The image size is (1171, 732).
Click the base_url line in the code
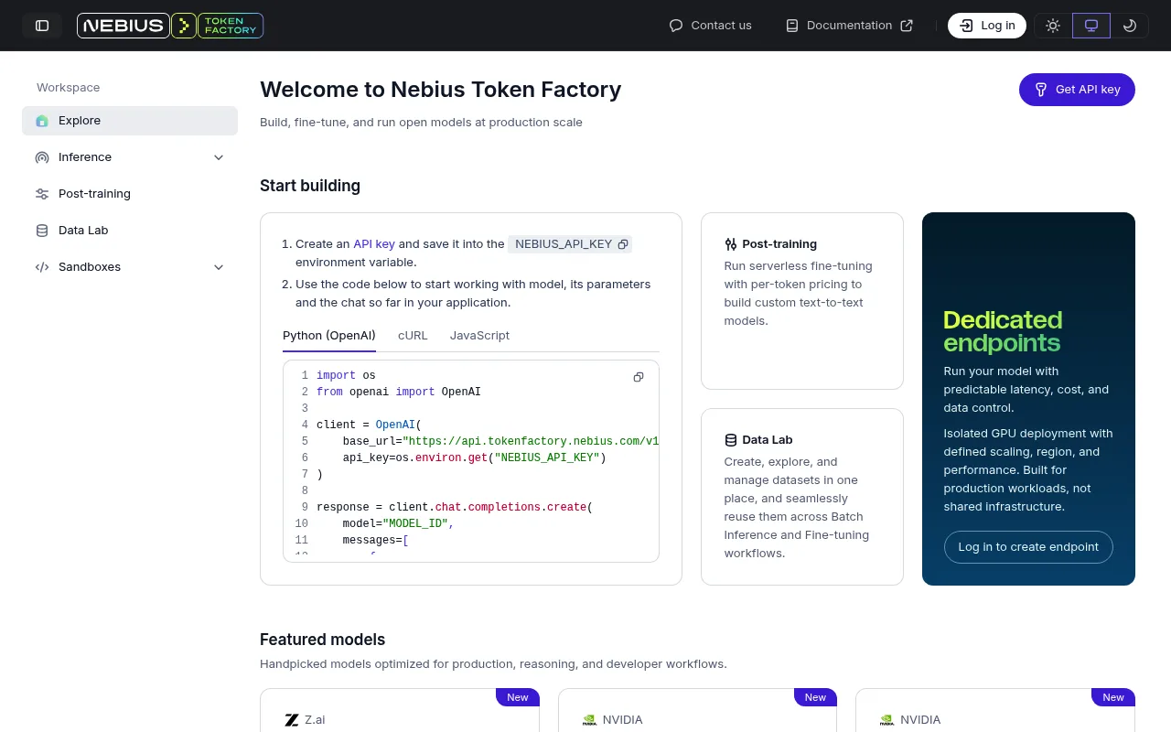[500, 441]
